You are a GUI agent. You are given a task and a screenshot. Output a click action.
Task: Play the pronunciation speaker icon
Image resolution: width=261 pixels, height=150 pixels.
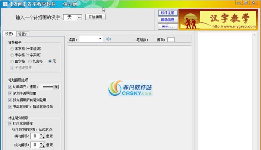[x=109, y=39]
